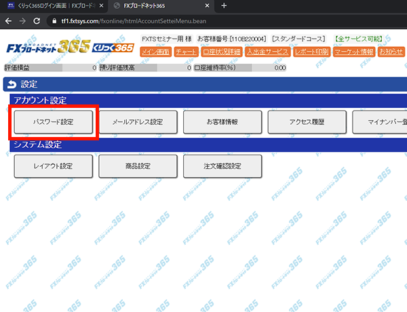Open メイン画面 from top navigation
Screen dimensions: 407x312
pos(155,52)
